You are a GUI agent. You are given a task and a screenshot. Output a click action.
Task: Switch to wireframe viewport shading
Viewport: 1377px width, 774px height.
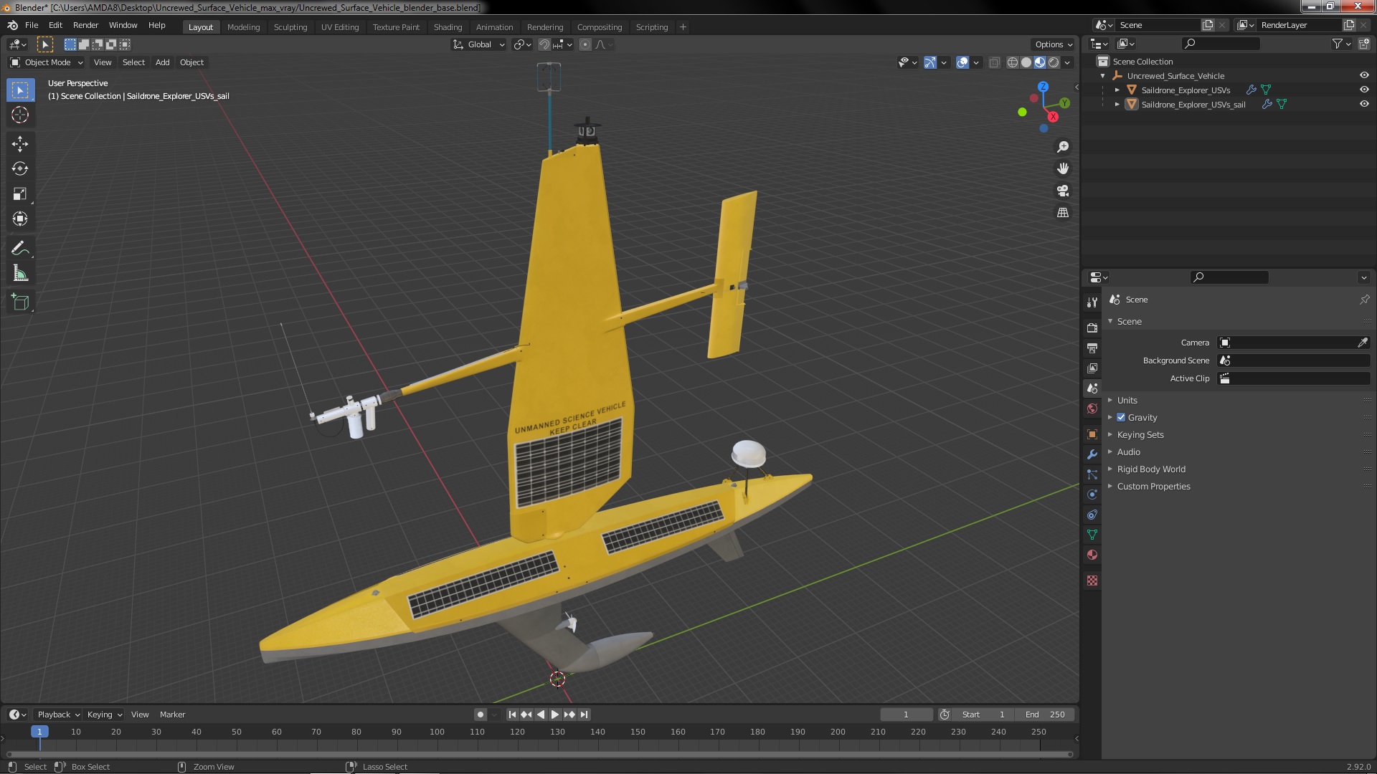point(1013,62)
